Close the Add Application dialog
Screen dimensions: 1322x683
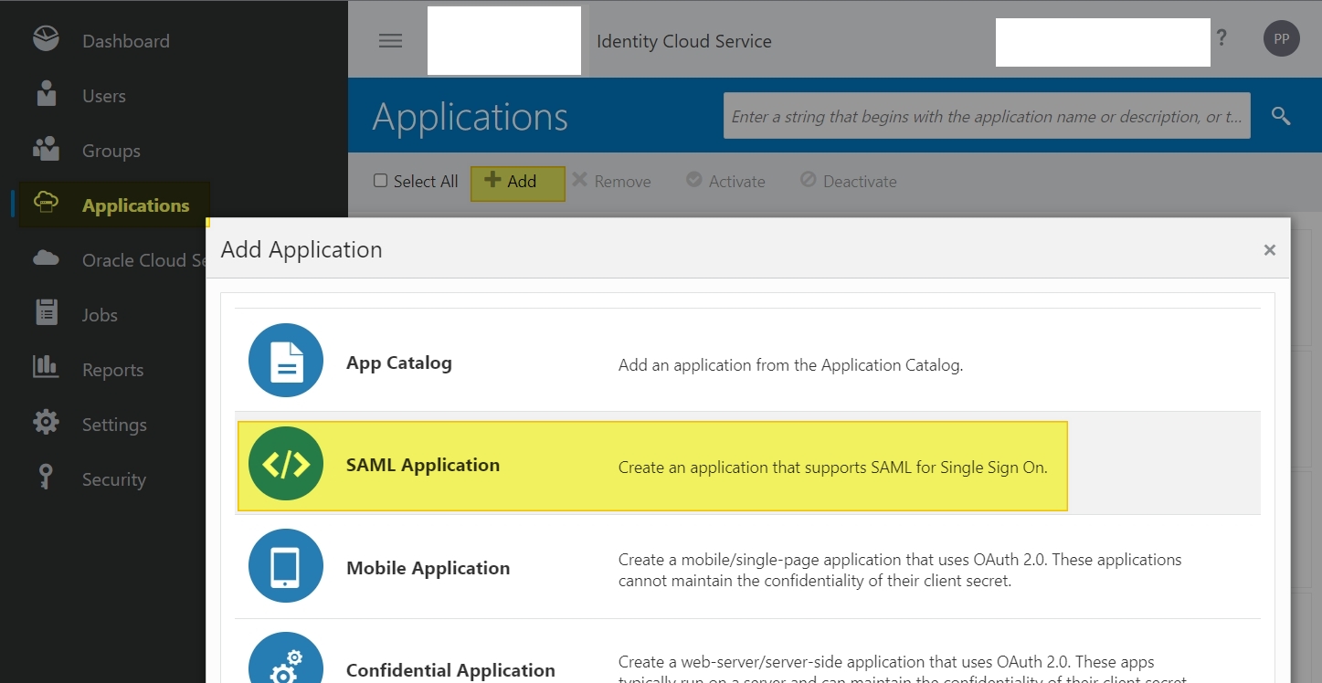pyautogui.click(x=1269, y=250)
